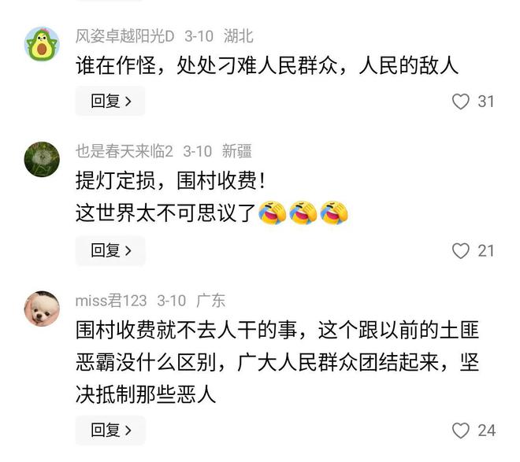Tap comment text 谁在作怪，处处刁难人民群众
520x462 pixels.
[x=207, y=65]
